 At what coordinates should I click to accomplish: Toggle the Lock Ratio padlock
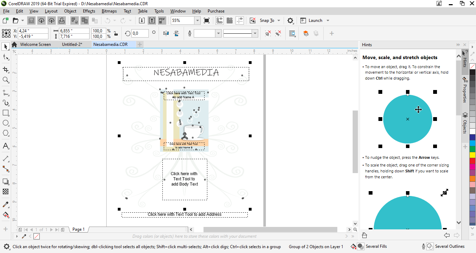[x=116, y=33]
